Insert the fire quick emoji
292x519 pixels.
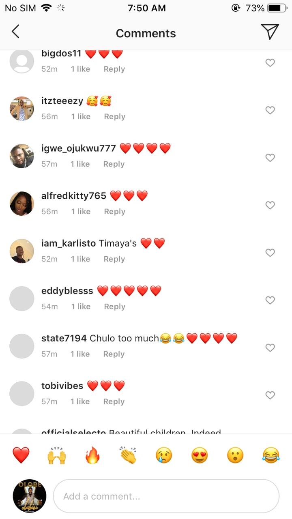coord(92,455)
